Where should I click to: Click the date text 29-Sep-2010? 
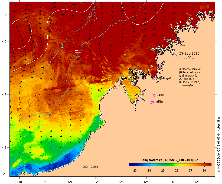[189, 54]
